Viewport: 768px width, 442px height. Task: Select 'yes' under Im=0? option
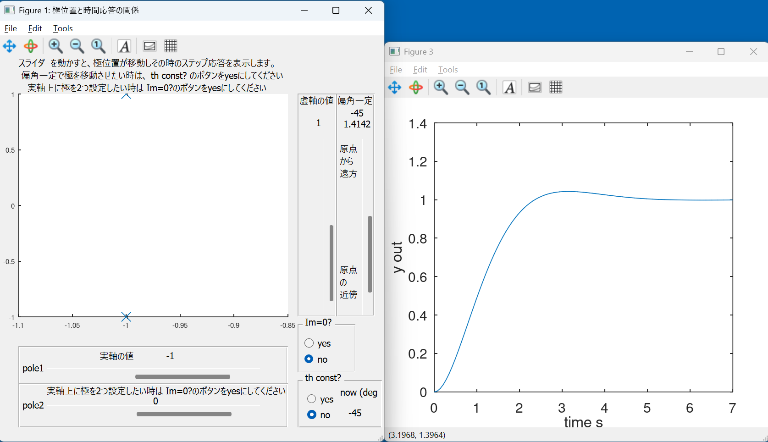tap(309, 343)
